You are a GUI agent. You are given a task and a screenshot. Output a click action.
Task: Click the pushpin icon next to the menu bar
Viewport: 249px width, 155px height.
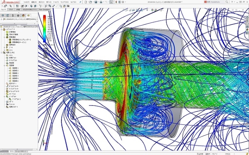(x=81, y=2)
